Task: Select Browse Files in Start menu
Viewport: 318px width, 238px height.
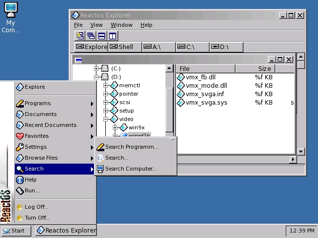Action: [55, 158]
